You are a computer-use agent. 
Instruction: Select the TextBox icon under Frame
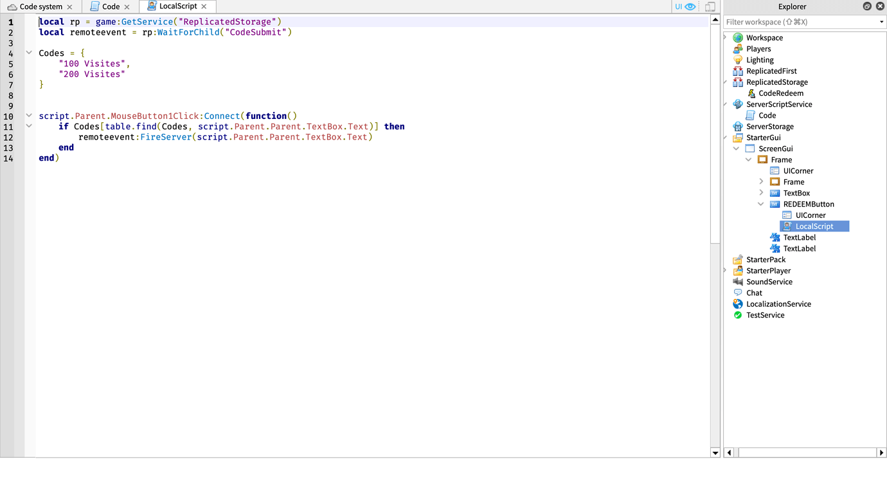tap(775, 193)
